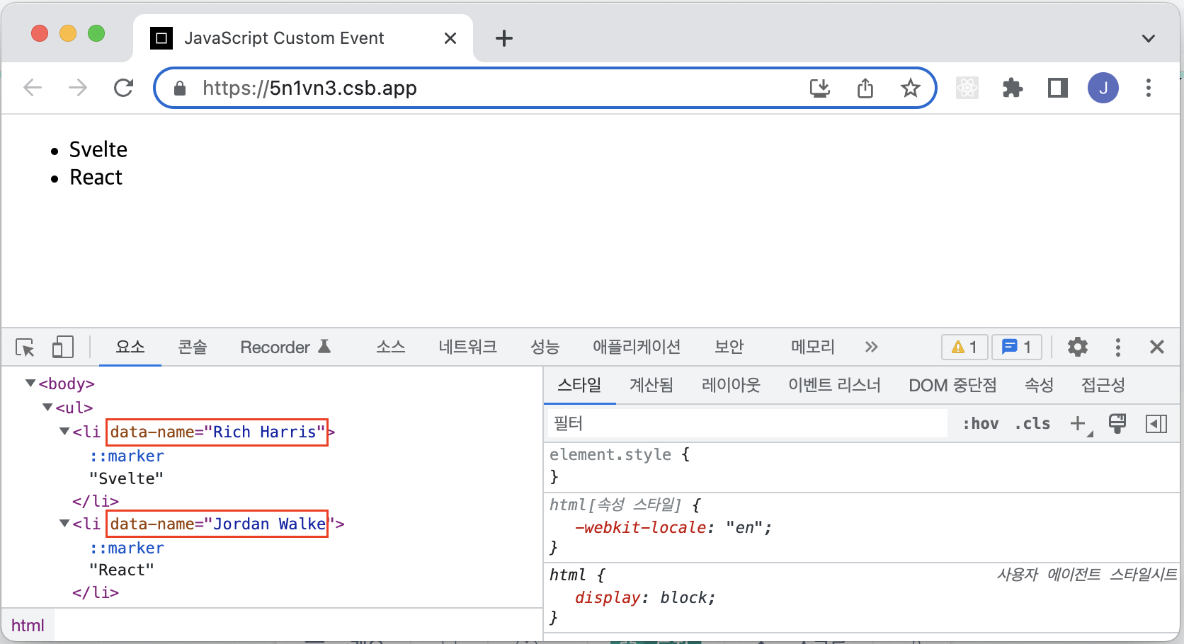Toggle the .cls class editor
Image resolution: width=1184 pixels, height=644 pixels.
1032,423
